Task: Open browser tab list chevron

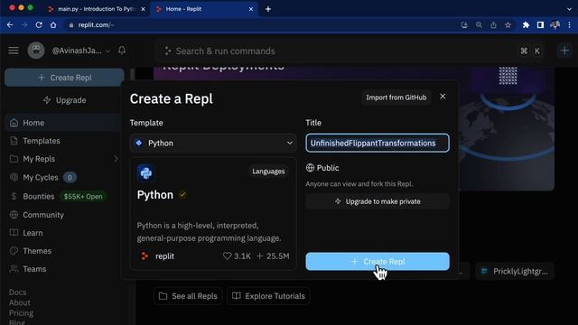Action: (x=570, y=9)
